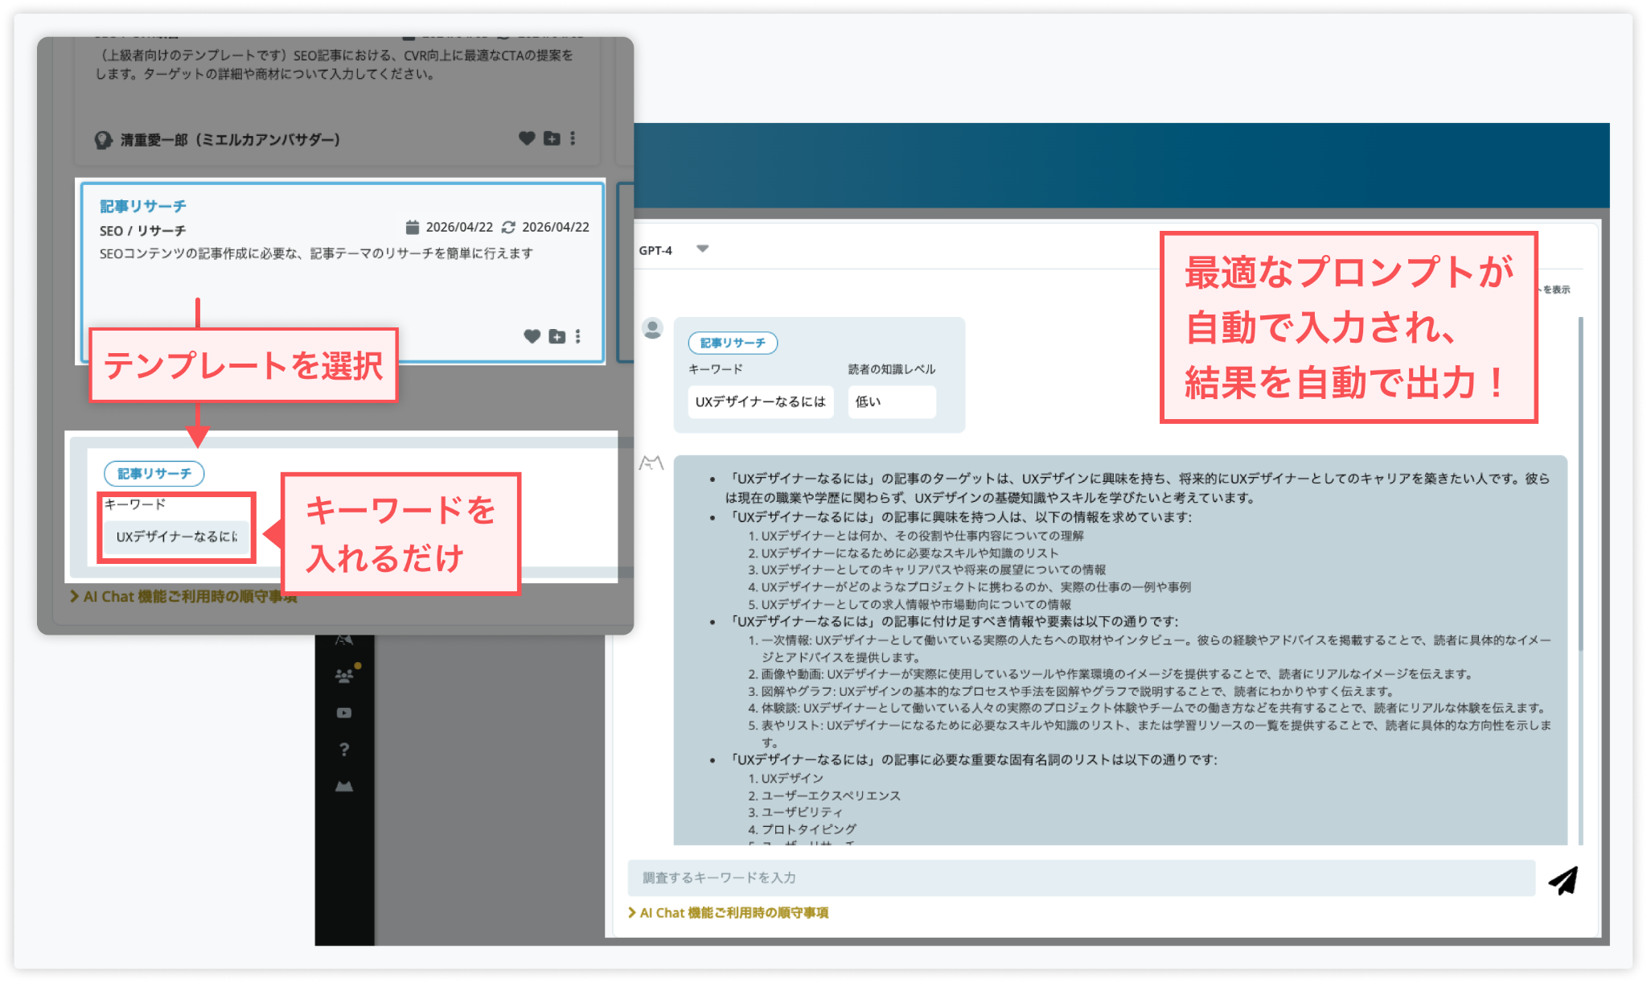Open the GPT-4 model dropdown
1647x983 pixels.
coord(702,249)
